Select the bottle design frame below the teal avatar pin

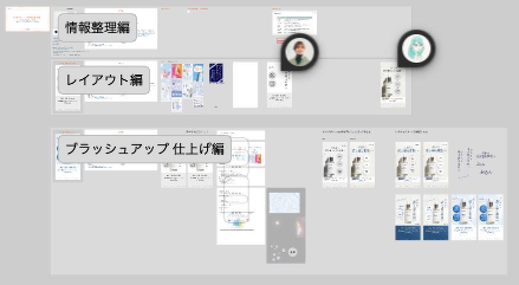(x=393, y=85)
